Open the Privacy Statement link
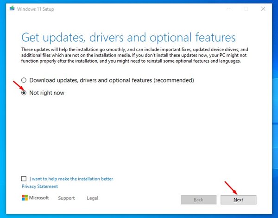This screenshot has width=278, height=218. click(40, 186)
